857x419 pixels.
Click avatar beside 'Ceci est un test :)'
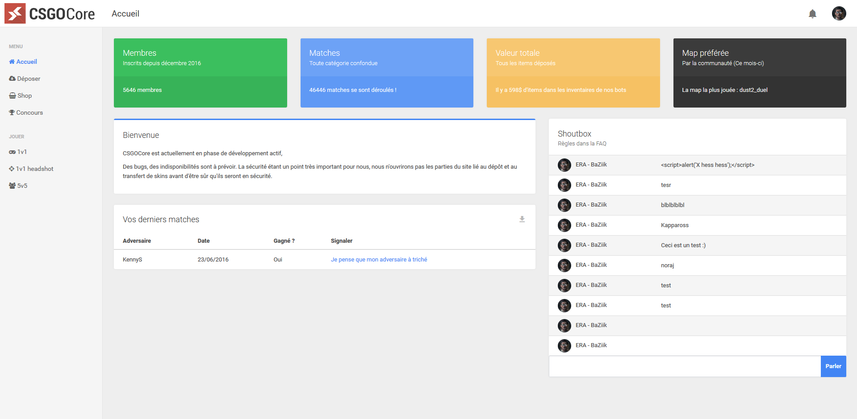pos(564,245)
